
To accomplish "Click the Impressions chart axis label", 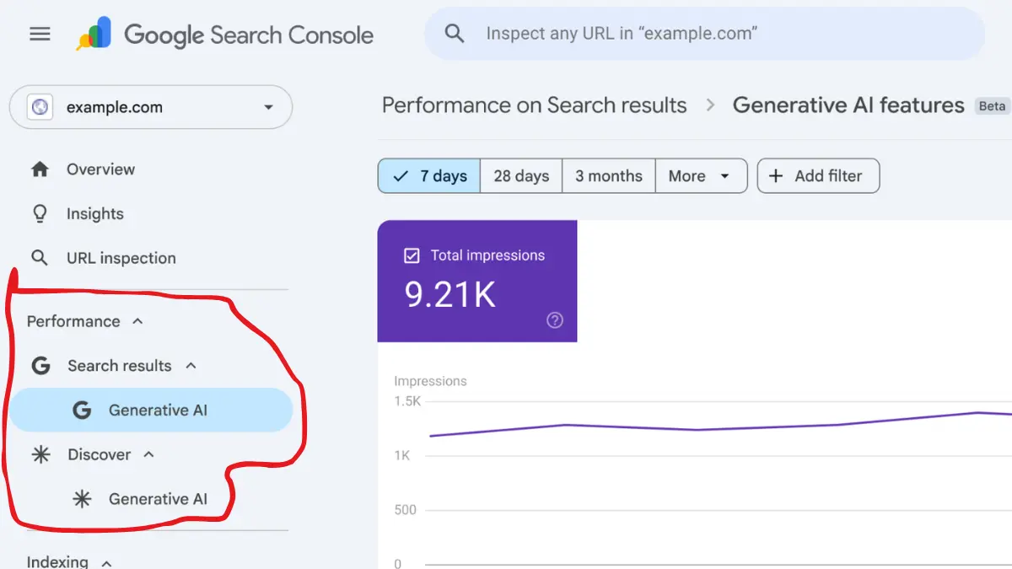I will click(430, 381).
